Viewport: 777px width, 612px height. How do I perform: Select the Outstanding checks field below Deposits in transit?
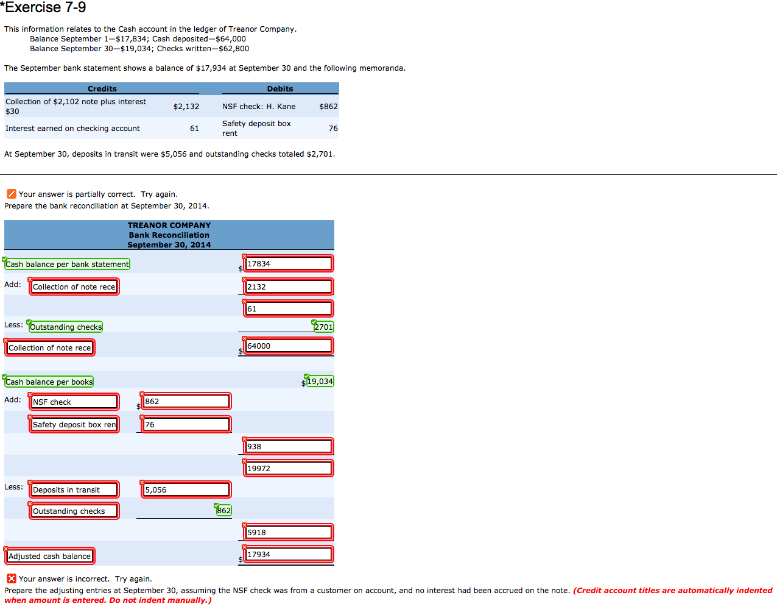point(74,511)
